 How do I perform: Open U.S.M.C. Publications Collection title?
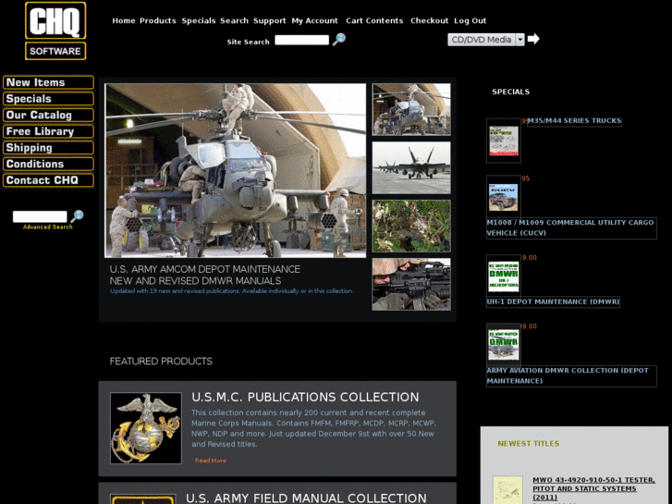tap(305, 398)
